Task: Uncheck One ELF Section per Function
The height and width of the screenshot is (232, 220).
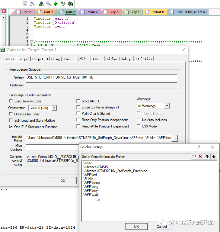Action: (x=11, y=127)
